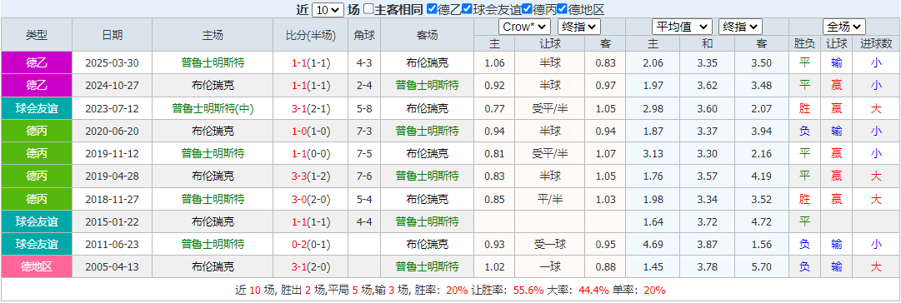The height and width of the screenshot is (303, 901).
Task: Open the 全场 period dropdown
Action: [844, 27]
